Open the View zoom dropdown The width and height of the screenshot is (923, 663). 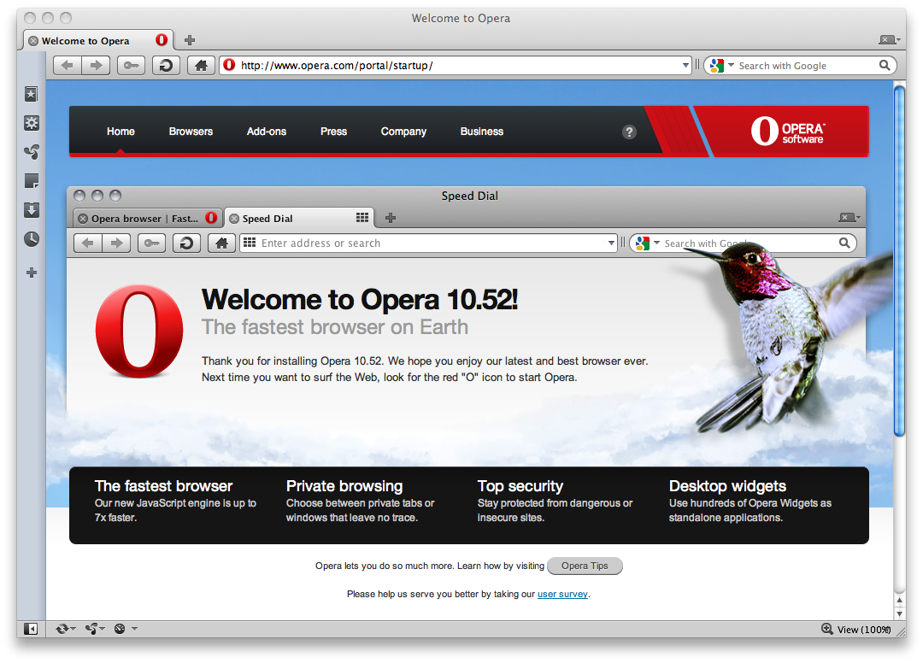tap(855, 629)
